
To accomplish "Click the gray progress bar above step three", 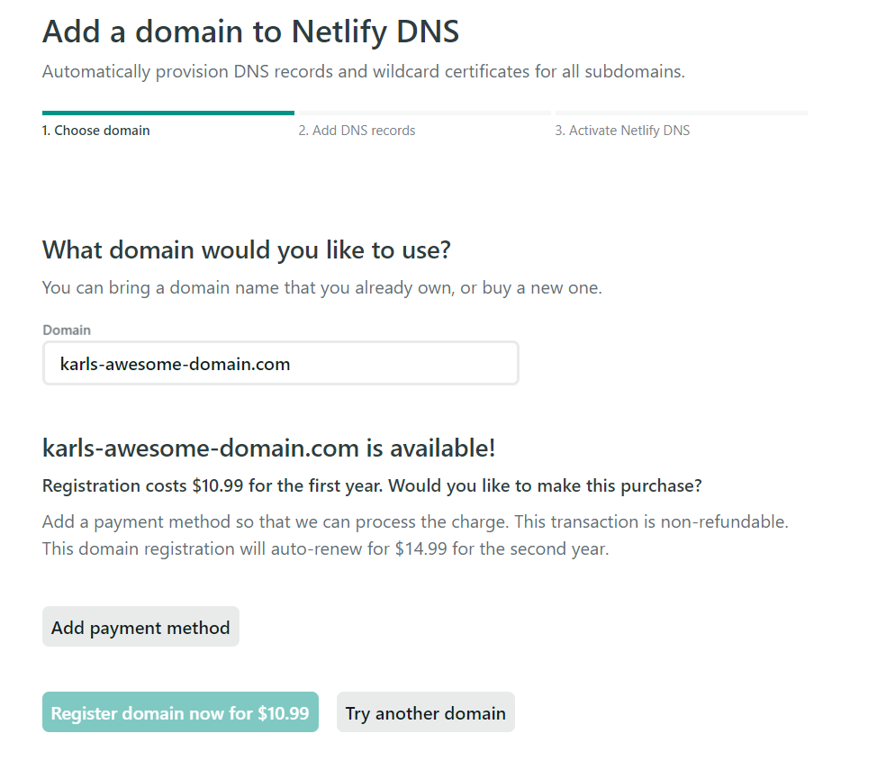I will pos(681,113).
